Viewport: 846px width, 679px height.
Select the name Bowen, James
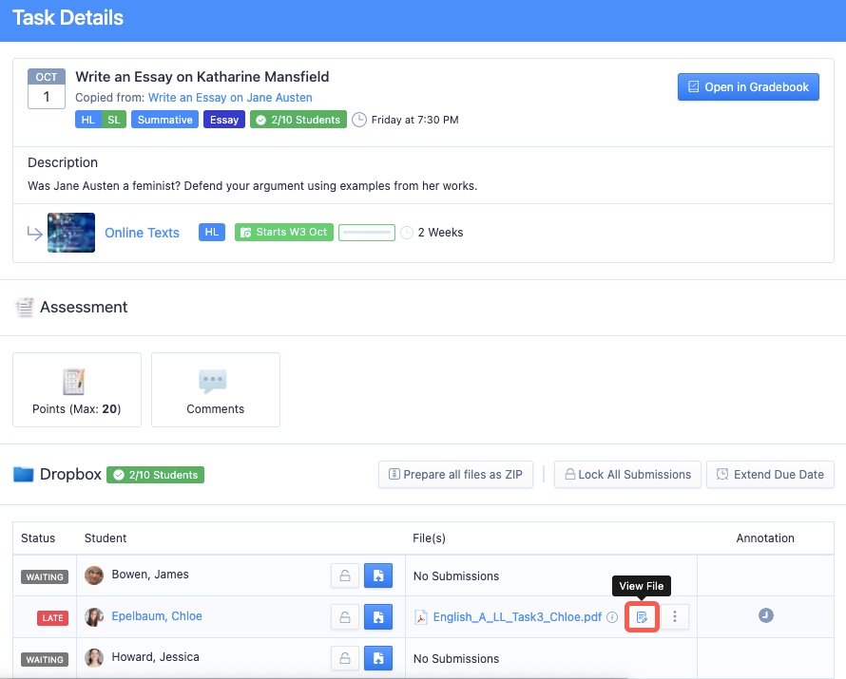point(150,575)
